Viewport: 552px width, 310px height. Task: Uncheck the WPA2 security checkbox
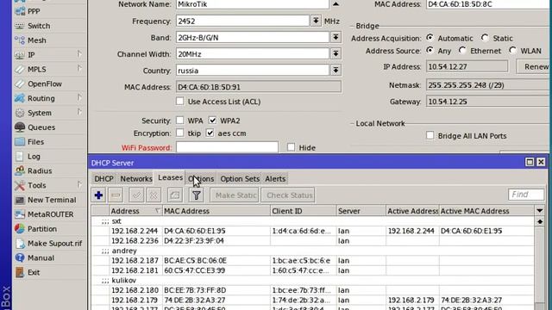click(212, 121)
